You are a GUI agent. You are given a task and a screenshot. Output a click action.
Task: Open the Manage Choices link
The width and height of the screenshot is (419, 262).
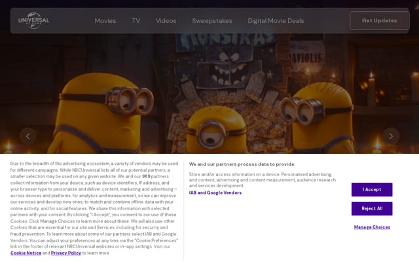pos(372,227)
